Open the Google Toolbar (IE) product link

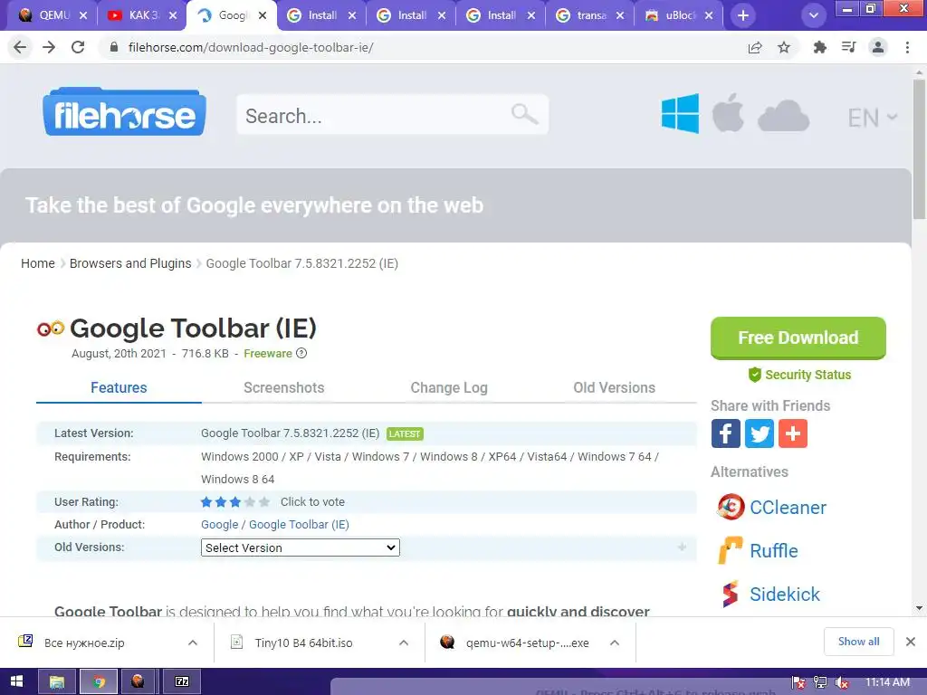299,525
